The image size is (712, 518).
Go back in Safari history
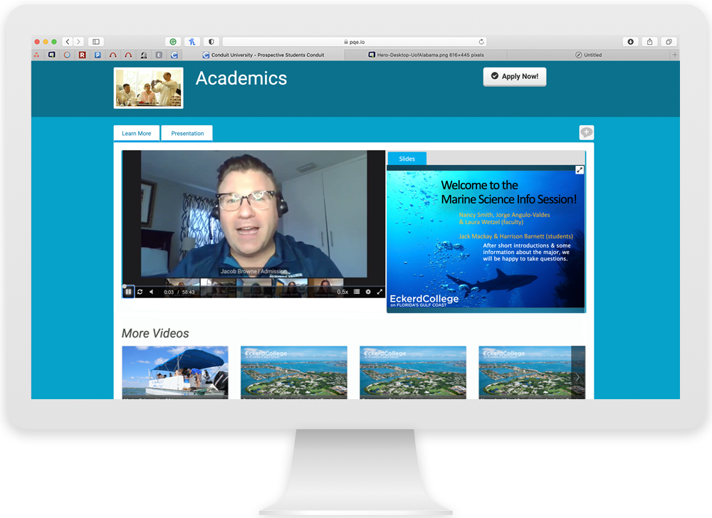coord(68,42)
